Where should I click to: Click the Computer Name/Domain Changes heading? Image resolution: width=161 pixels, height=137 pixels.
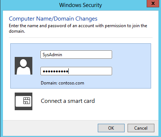click(x=53, y=19)
